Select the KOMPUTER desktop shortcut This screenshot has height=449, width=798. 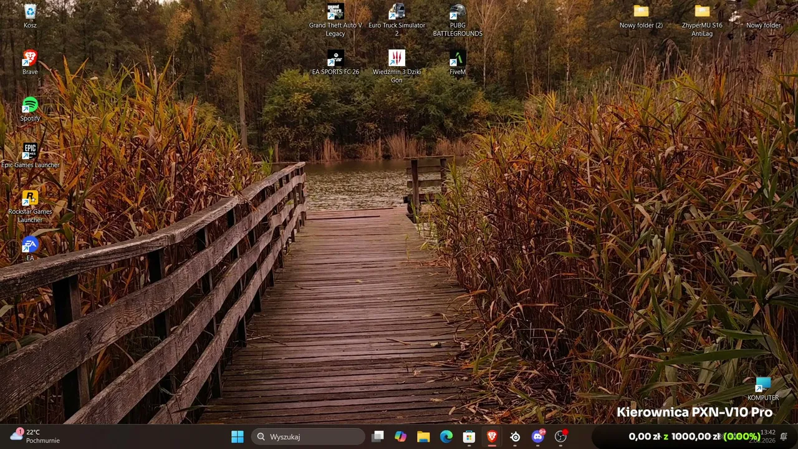point(763,389)
